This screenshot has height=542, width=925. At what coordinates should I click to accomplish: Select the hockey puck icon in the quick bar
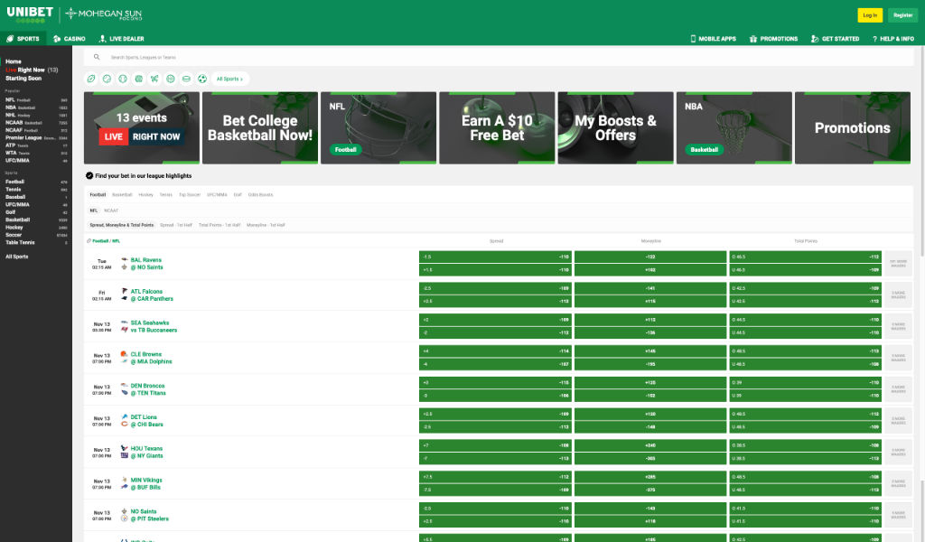[186, 79]
